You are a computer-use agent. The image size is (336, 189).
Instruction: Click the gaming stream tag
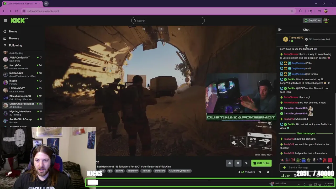119,171
